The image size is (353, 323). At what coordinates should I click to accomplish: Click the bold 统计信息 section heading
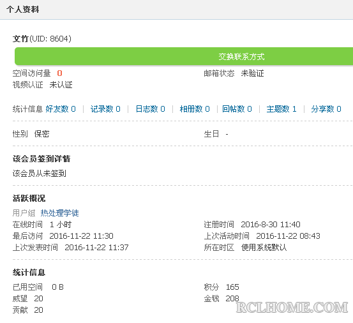[29, 273]
